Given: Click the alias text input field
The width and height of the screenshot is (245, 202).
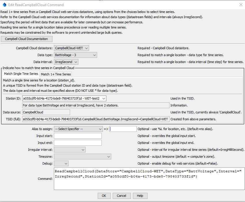Looking at the screenshot, I should tap(123, 129).
